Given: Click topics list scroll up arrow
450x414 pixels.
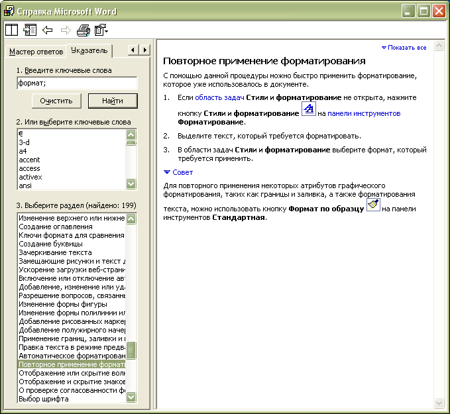Looking at the screenshot, I should (131, 219).
